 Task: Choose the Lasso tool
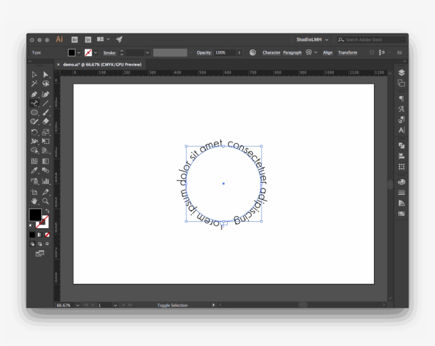pyautogui.click(x=46, y=84)
